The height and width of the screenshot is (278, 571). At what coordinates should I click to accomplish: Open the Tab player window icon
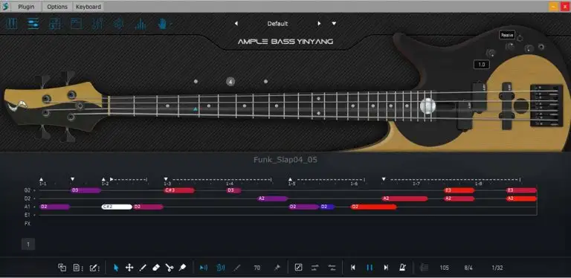coord(76,24)
